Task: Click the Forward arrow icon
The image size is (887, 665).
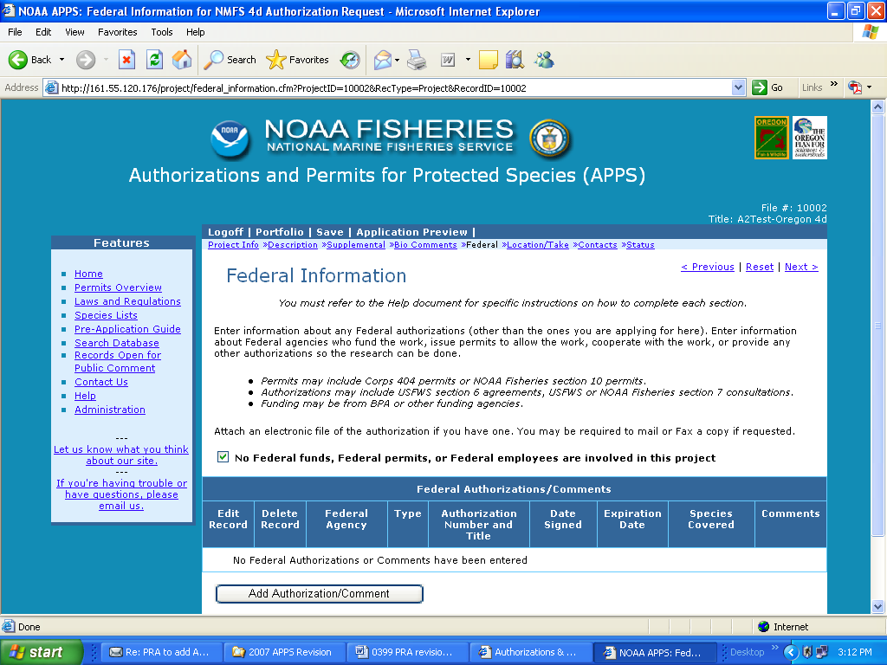Action: pyautogui.click(x=86, y=60)
